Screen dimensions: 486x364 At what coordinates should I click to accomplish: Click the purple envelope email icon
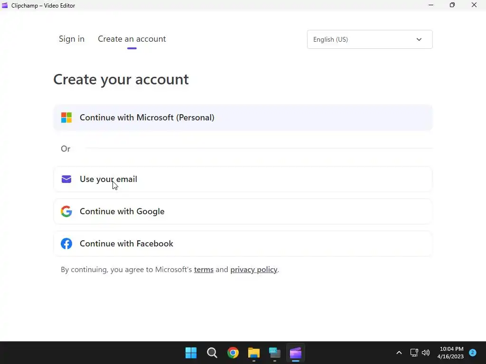click(x=66, y=179)
